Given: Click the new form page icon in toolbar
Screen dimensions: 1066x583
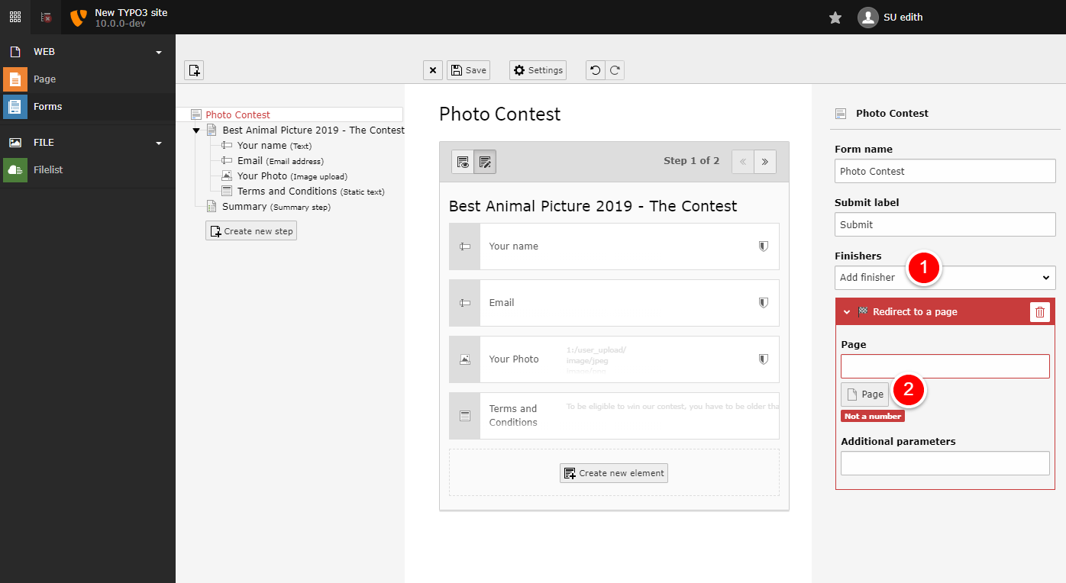Looking at the screenshot, I should coord(194,70).
